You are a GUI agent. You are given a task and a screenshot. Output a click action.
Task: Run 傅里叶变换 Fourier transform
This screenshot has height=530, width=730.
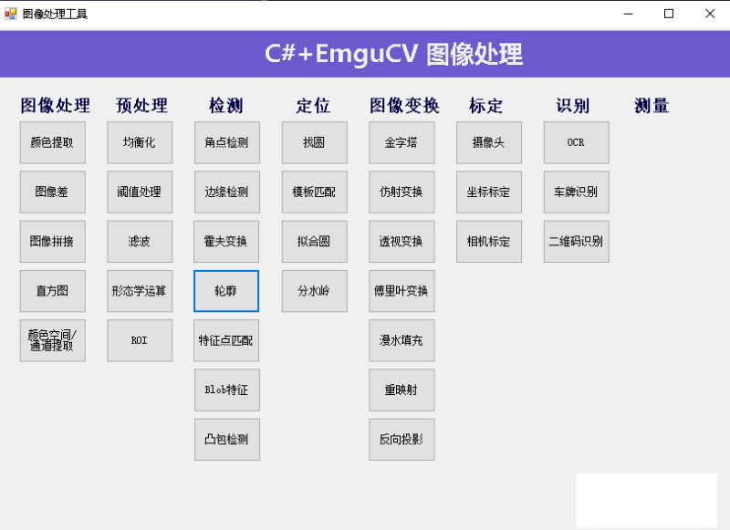click(401, 291)
